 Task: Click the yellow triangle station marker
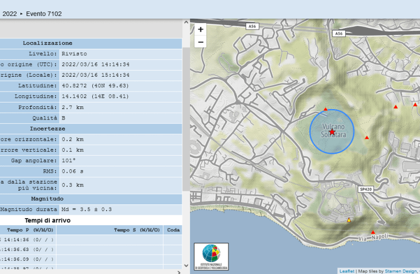pyautogui.click(x=349, y=220)
